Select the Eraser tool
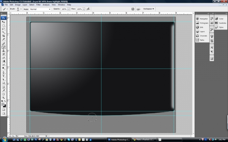The width and height of the screenshot is (228, 142). 3,58
